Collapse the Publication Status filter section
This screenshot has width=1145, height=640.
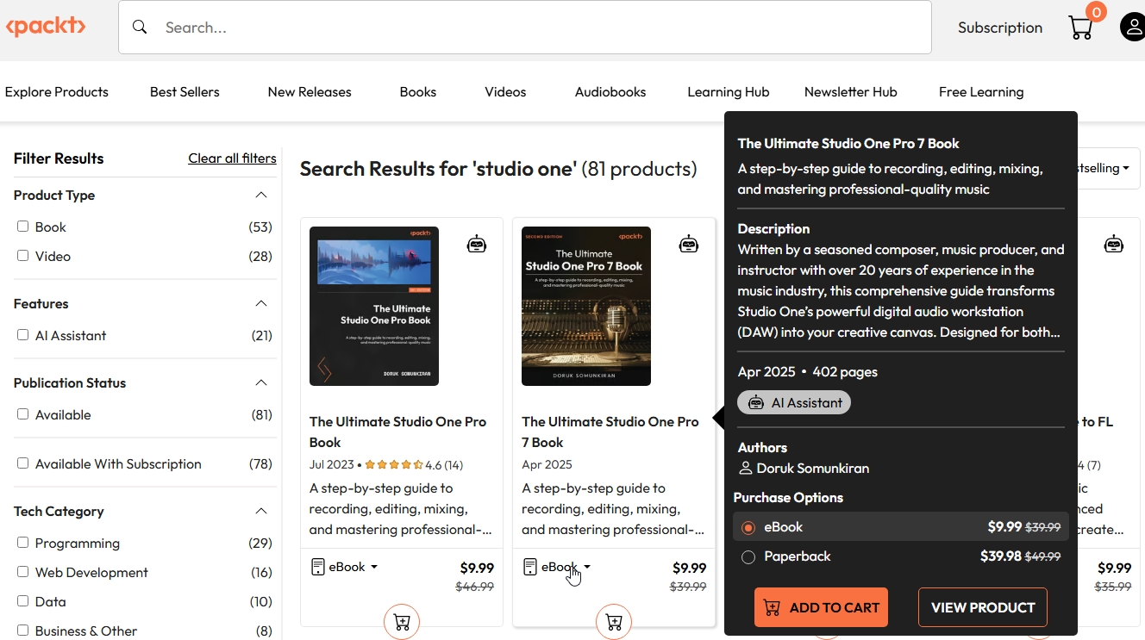pyautogui.click(x=261, y=383)
